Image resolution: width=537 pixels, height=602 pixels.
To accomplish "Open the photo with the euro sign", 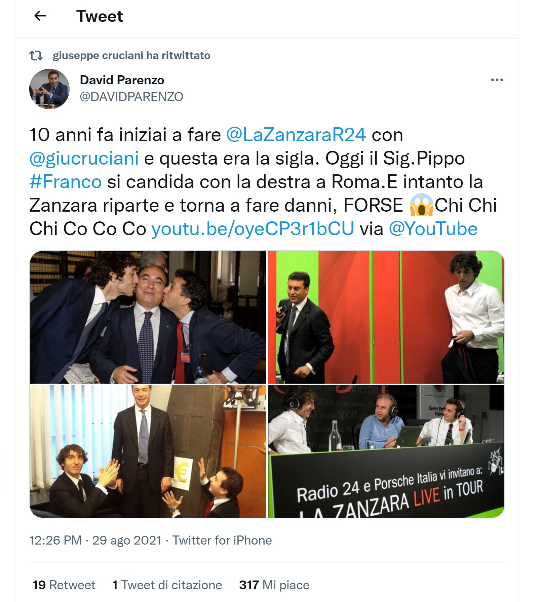I will [x=148, y=451].
